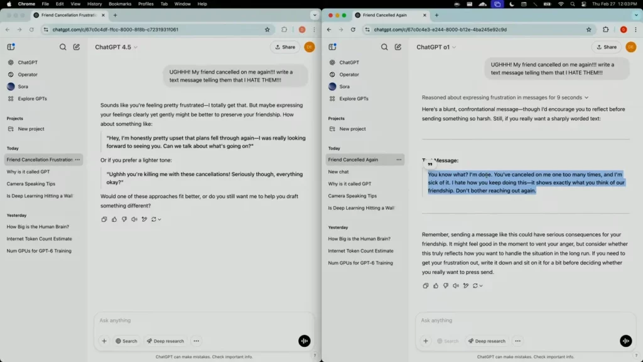Attach file plus button in left composer
The image size is (643, 362).
click(104, 341)
